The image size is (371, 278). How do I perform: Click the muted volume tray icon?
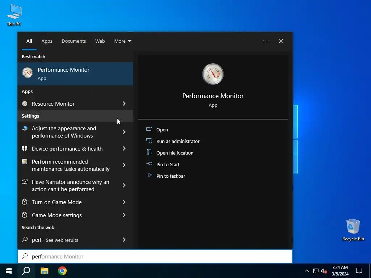point(324,271)
